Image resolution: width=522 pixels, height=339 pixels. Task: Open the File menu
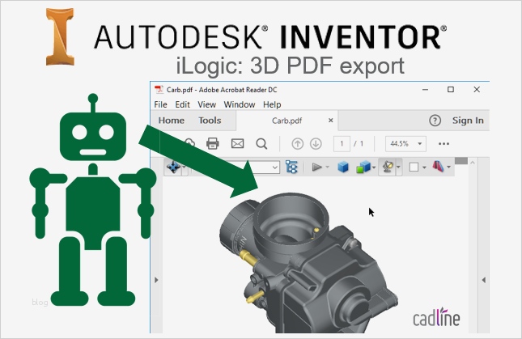click(160, 104)
